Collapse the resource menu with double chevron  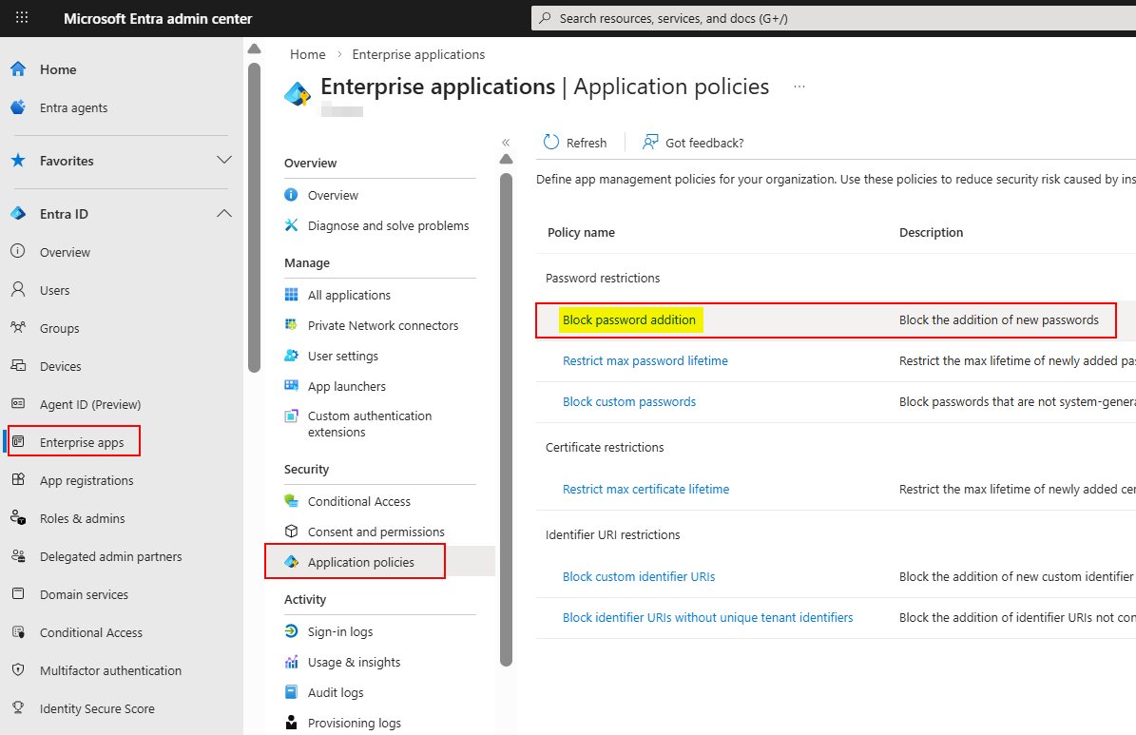[506, 143]
